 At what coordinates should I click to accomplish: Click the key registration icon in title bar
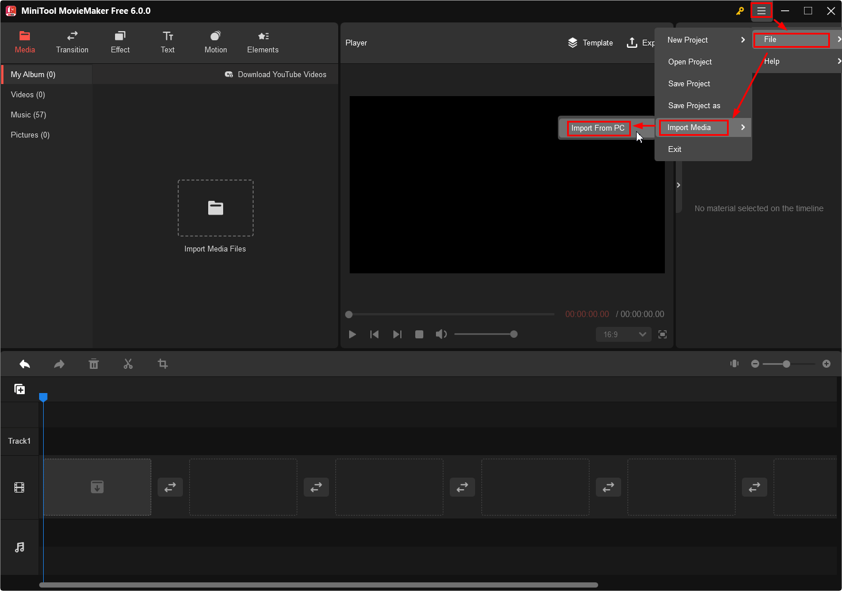[740, 11]
